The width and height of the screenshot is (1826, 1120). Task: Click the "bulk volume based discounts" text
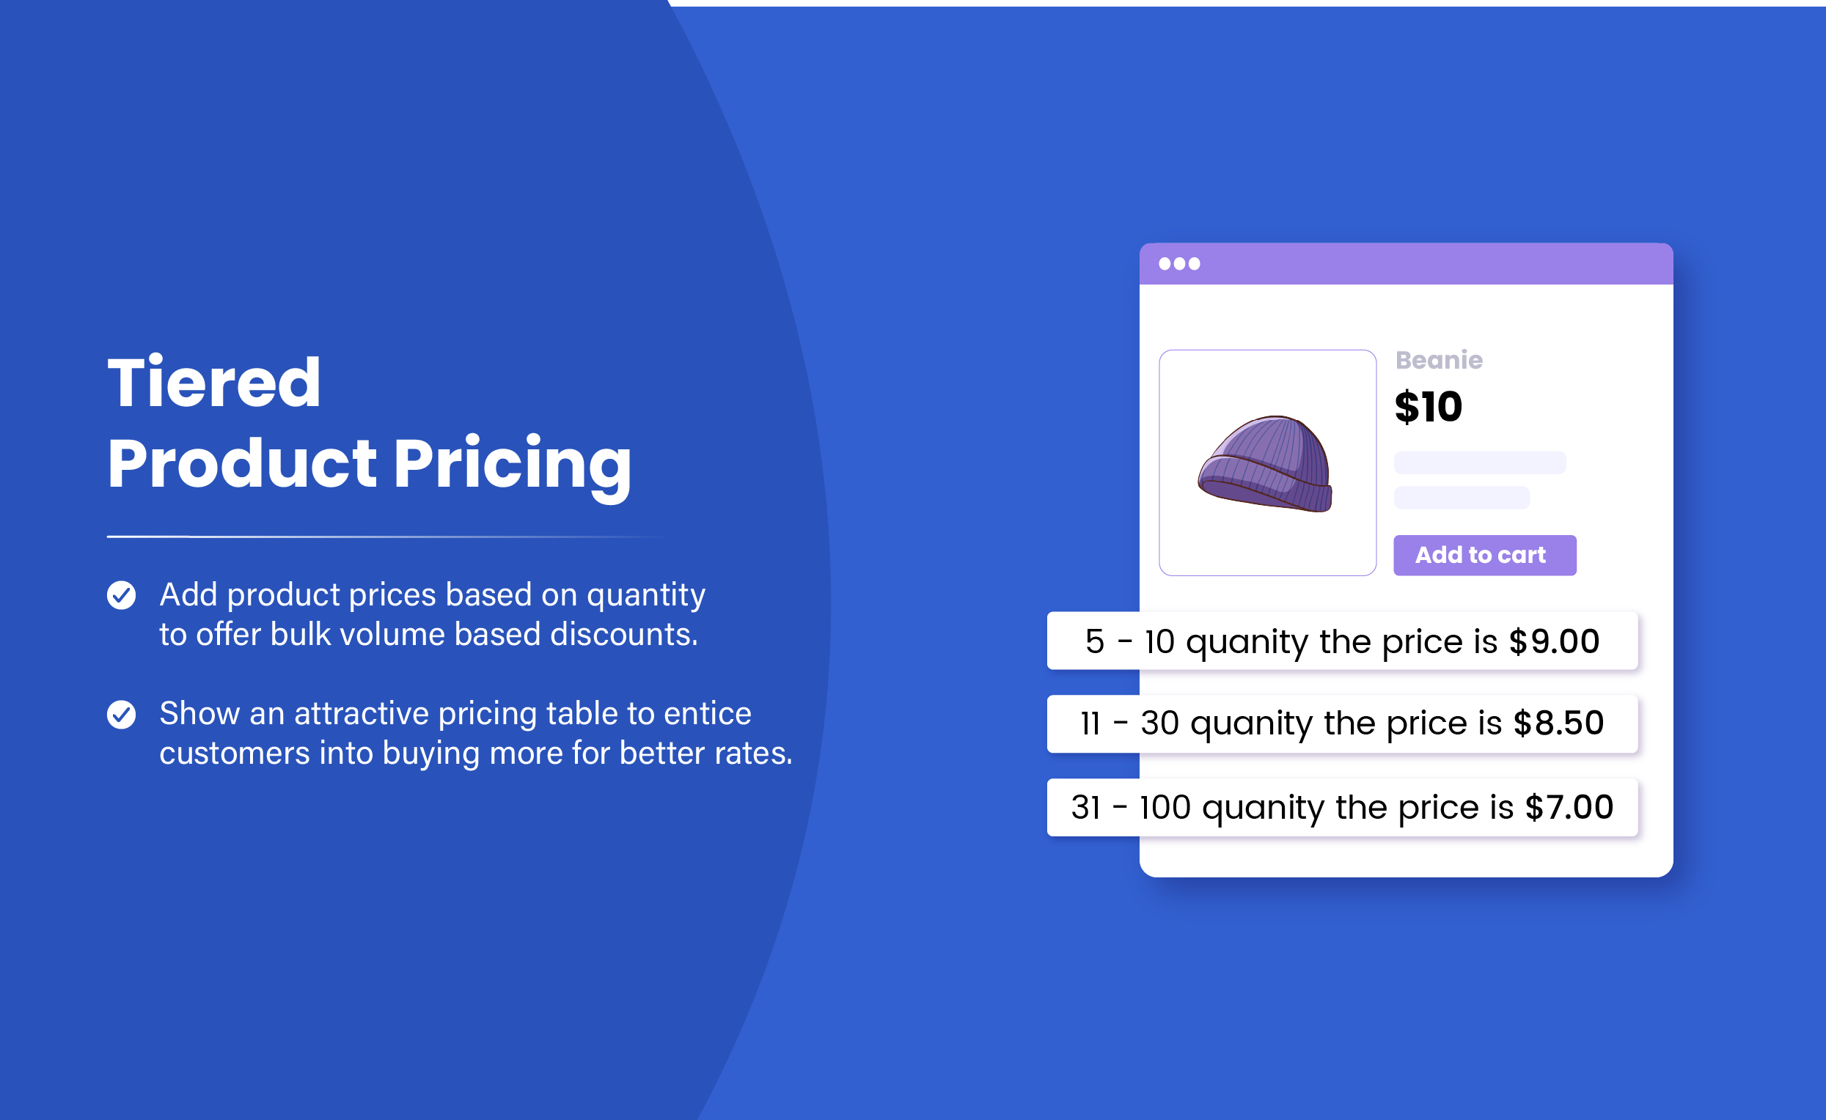point(483,635)
